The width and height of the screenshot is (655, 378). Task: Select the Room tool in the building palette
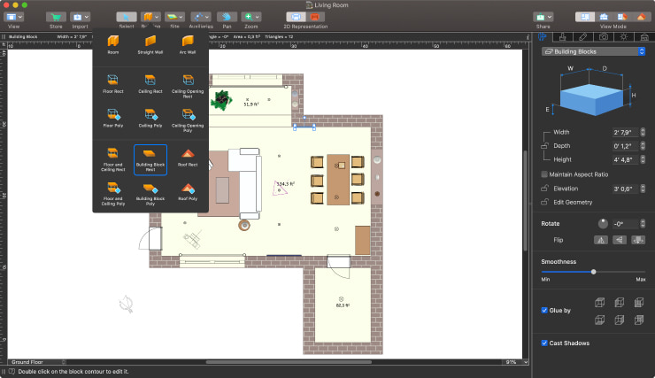point(112,44)
